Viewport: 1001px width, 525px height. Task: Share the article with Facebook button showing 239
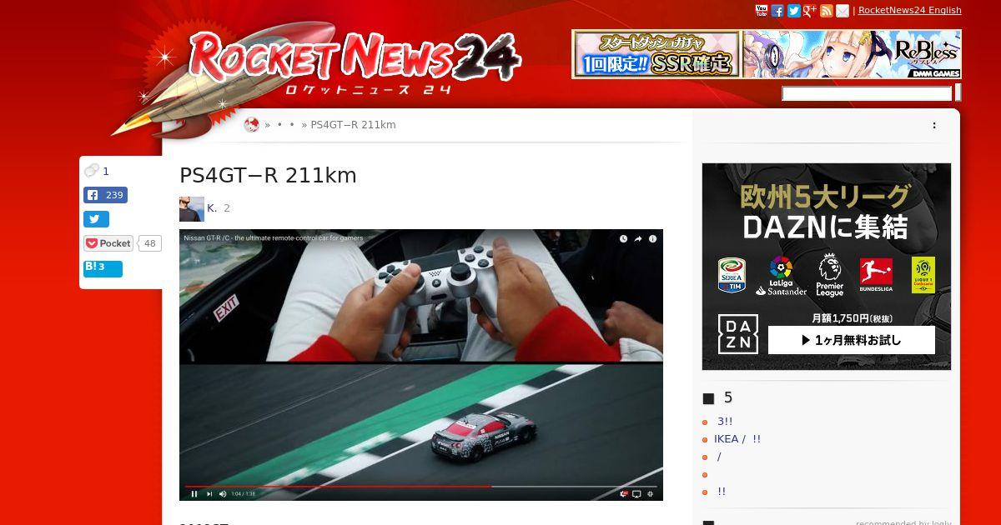(x=105, y=195)
